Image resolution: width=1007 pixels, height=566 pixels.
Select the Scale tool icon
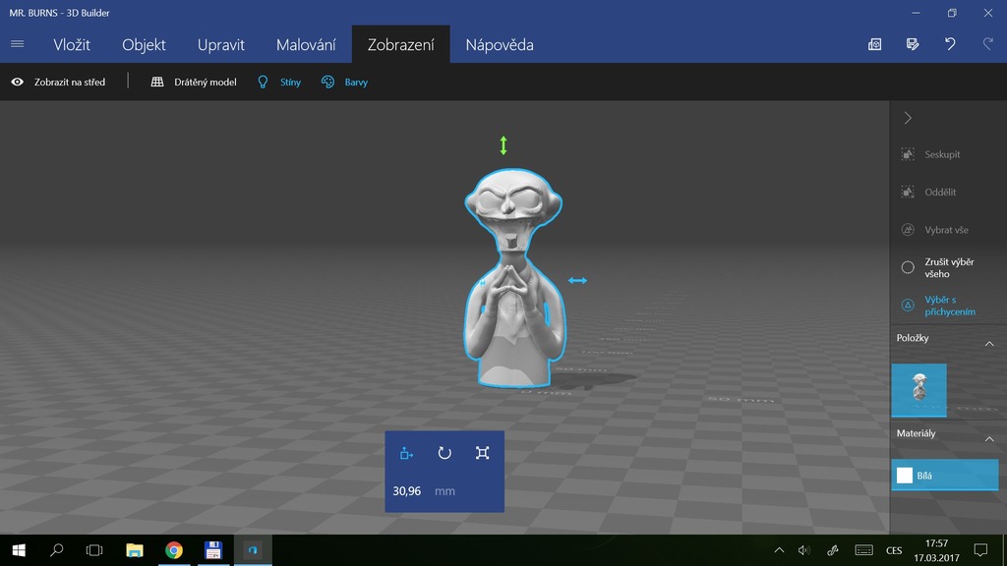[x=482, y=453]
